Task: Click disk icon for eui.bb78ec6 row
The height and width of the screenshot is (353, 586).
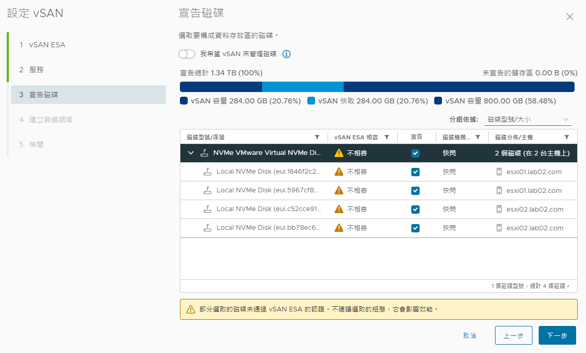Action: point(207,228)
